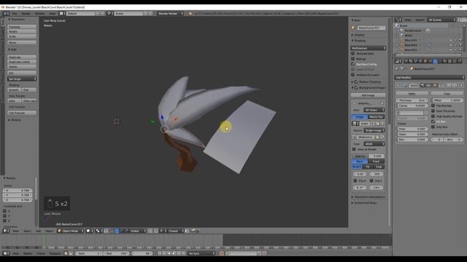
Task: Toggle the Textured Solid checkbox
Action: coord(353,53)
